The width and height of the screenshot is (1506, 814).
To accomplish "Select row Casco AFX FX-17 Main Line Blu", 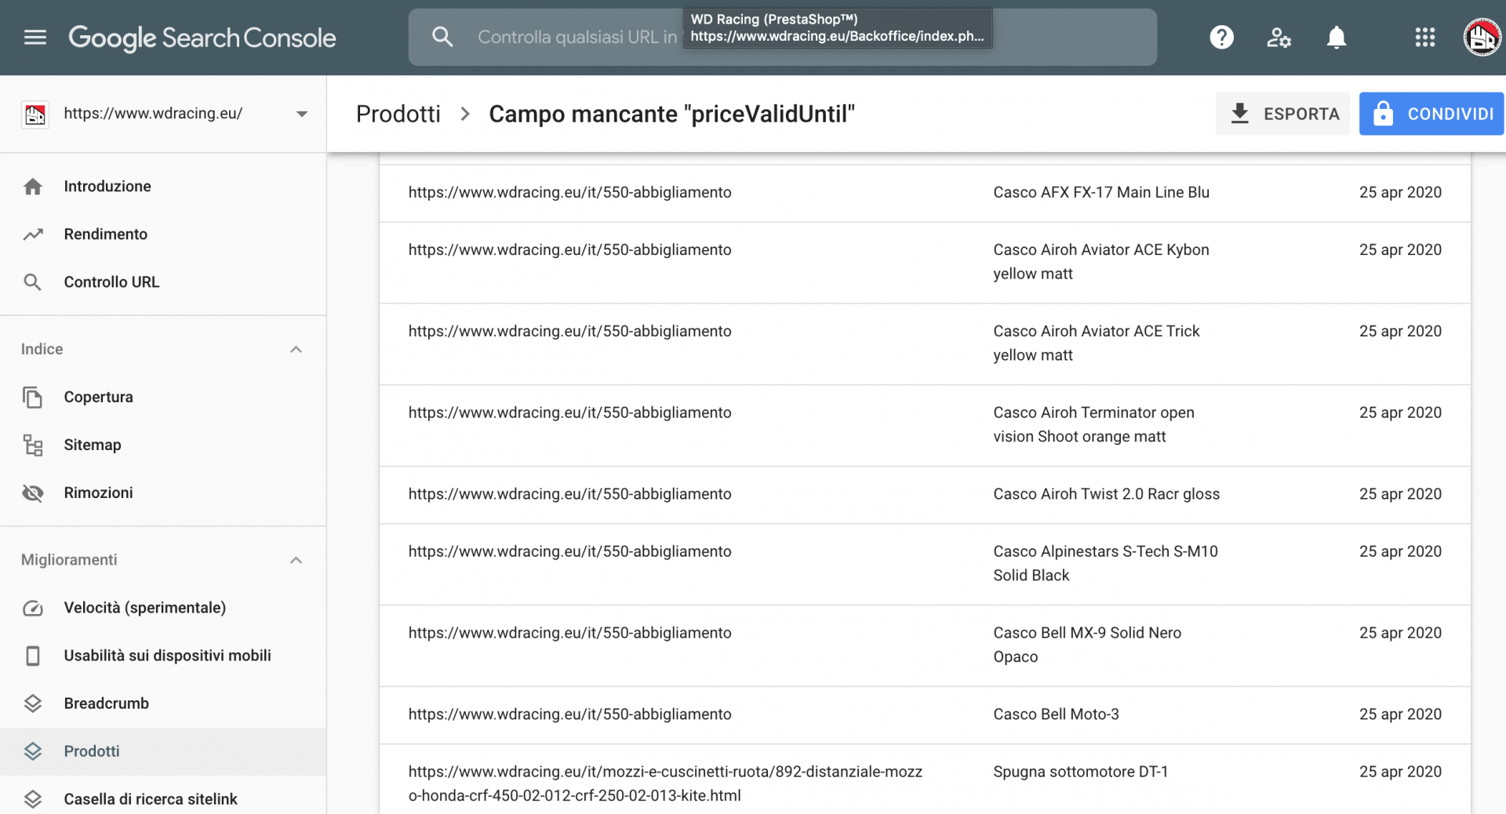I will pyautogui.click(x=925, y=193).
